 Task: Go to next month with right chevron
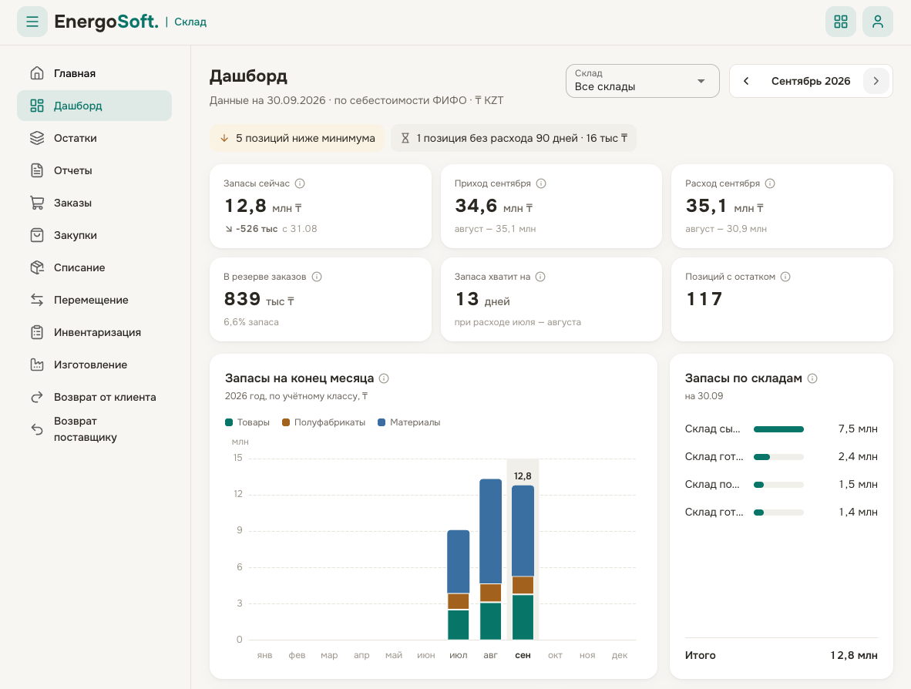(x=876, y=81)
